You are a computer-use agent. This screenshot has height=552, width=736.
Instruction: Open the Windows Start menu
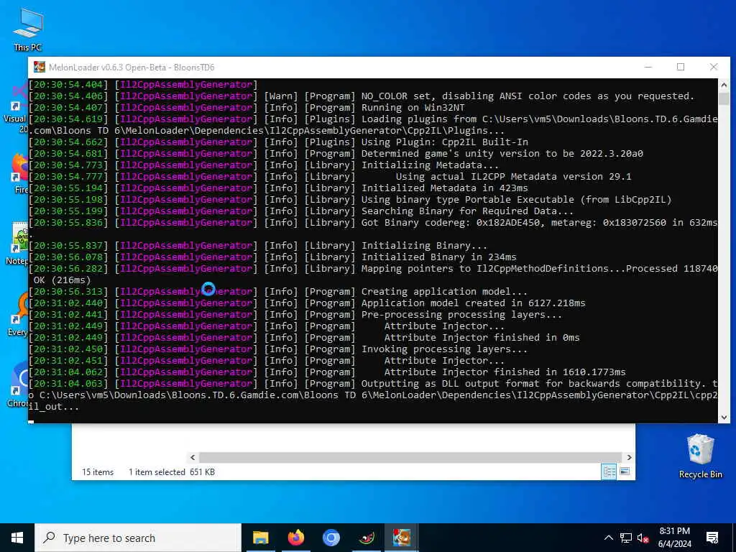tap(17, 538)
